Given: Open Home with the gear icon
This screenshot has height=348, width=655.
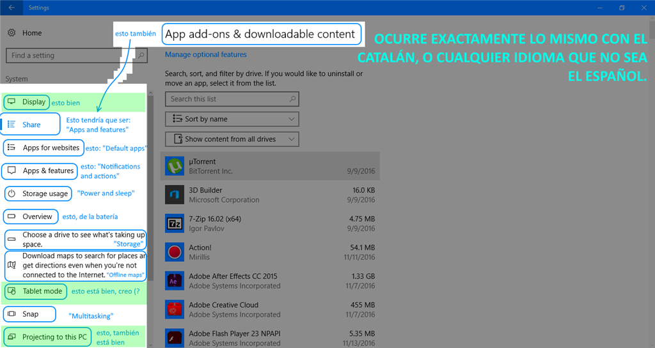Looking at the screenshot, I should point(12,33).
